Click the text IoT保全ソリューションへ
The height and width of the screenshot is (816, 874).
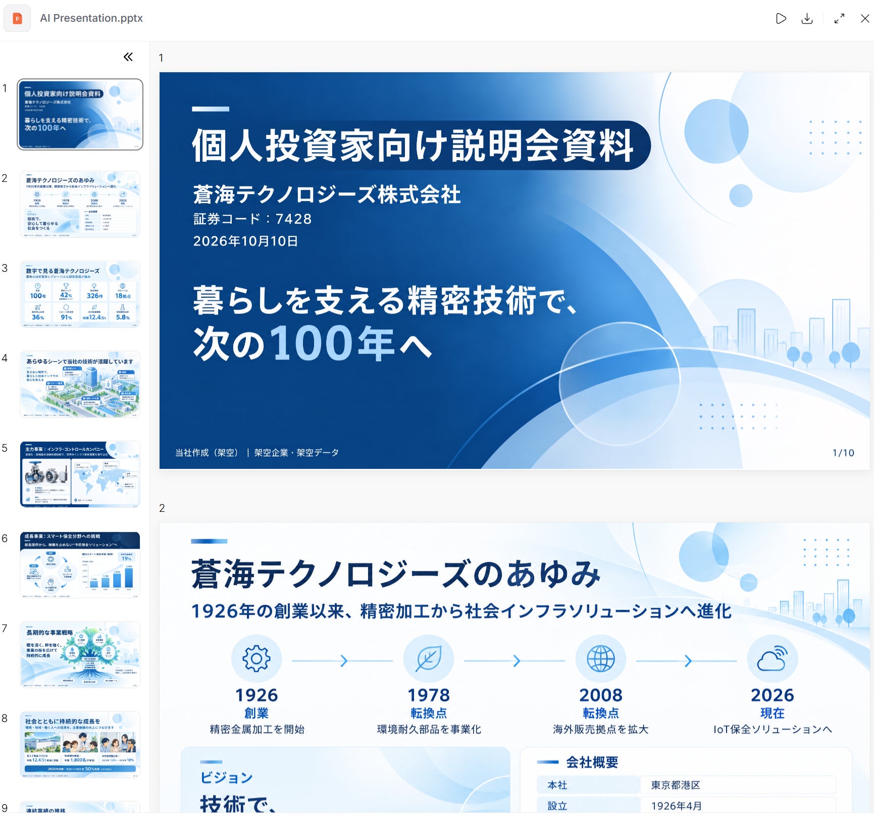[773, 729]
